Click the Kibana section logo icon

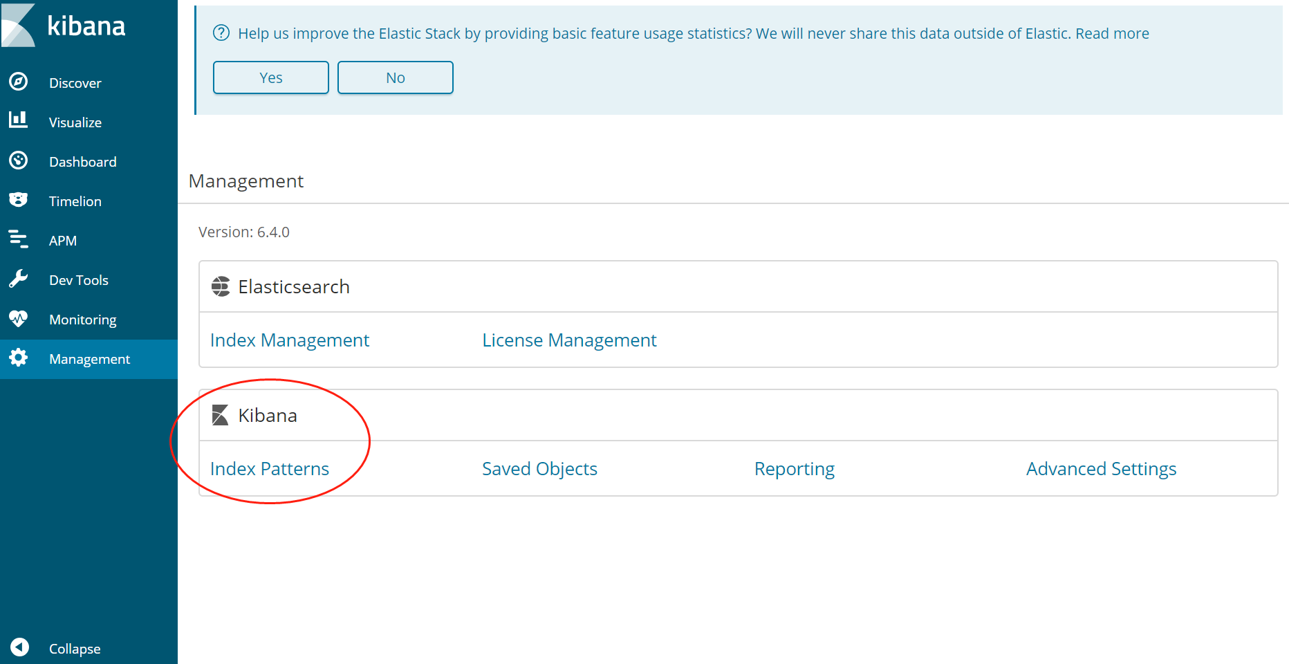pos(220,415)
